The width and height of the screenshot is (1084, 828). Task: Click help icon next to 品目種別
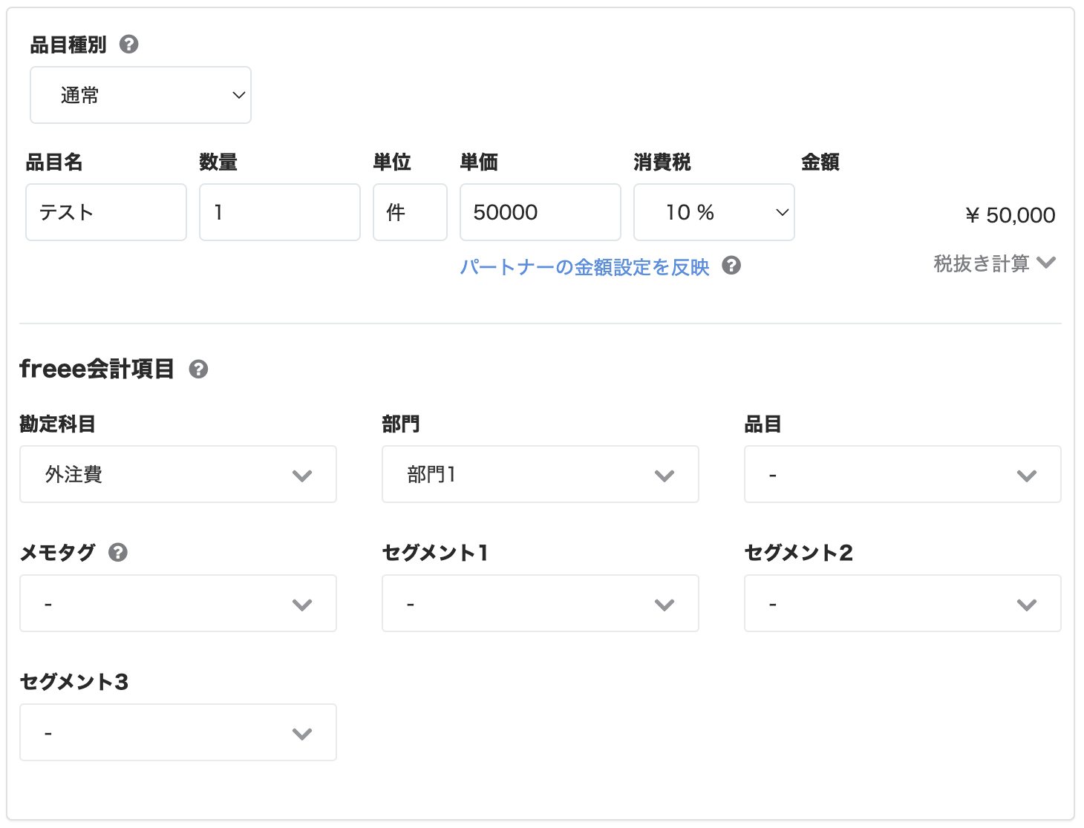click(x=128, y=45)
